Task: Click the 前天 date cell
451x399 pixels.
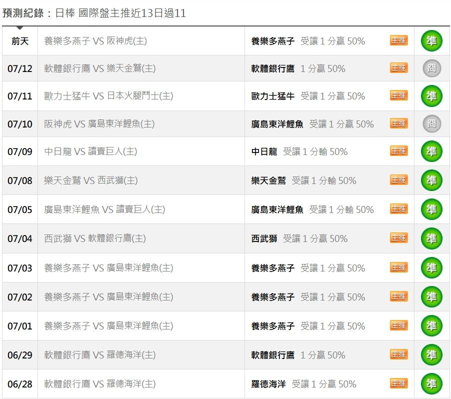Action: point(20,41)
